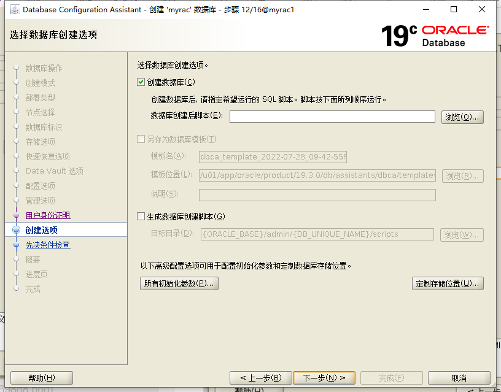The image size is (501, 392).
Task: Jump to 先决条件检查 step link
Action: [x=48, y=245]
